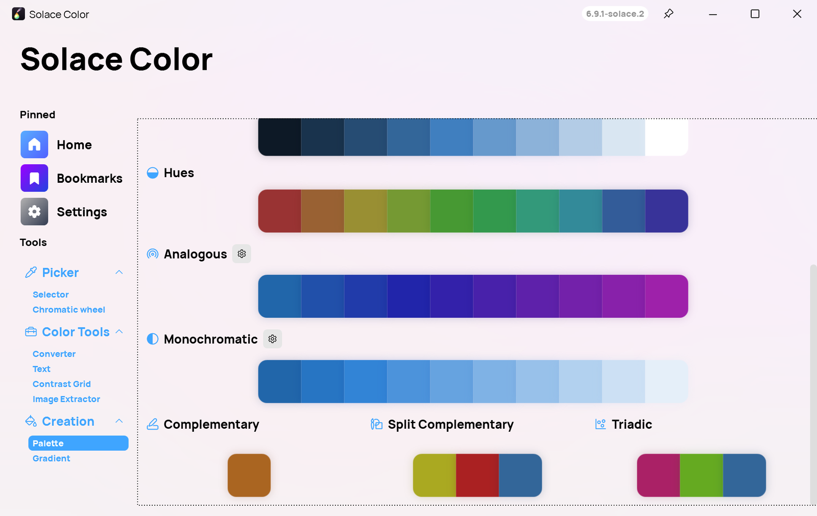
Task: Select the crimson Split Complementary swatch
Action: pyautogui.click(x=477, y=475)
